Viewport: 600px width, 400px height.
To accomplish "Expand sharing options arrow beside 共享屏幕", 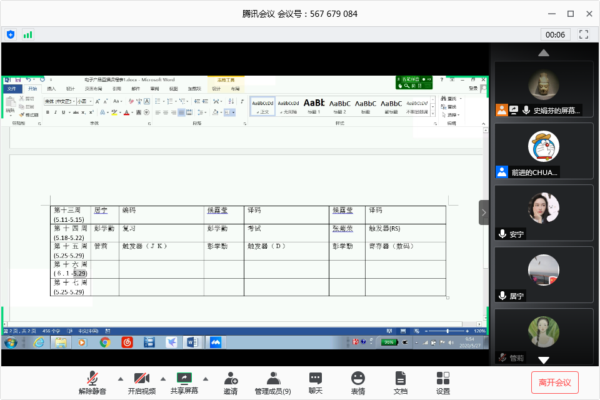I will [x=206, y=379].
